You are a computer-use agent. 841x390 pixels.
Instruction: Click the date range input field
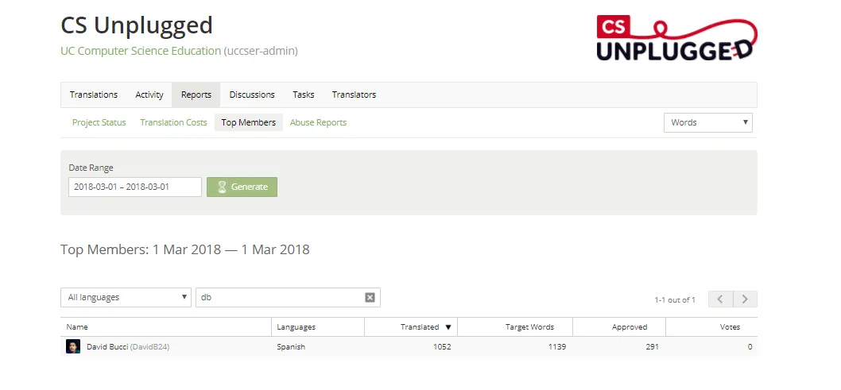[x=135, y=187]
